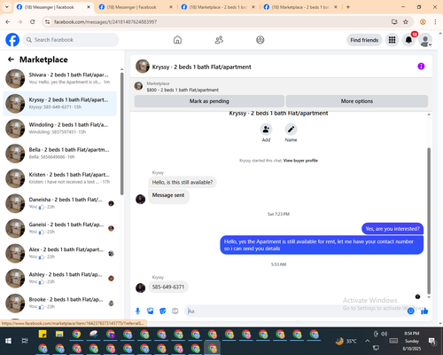Send a voice clip microphone icon

coord(137,311)
